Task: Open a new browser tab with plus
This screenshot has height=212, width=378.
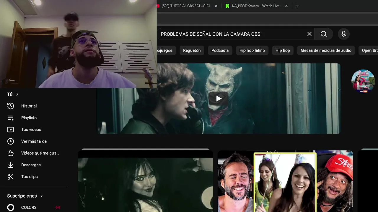Action: (297, 6)
